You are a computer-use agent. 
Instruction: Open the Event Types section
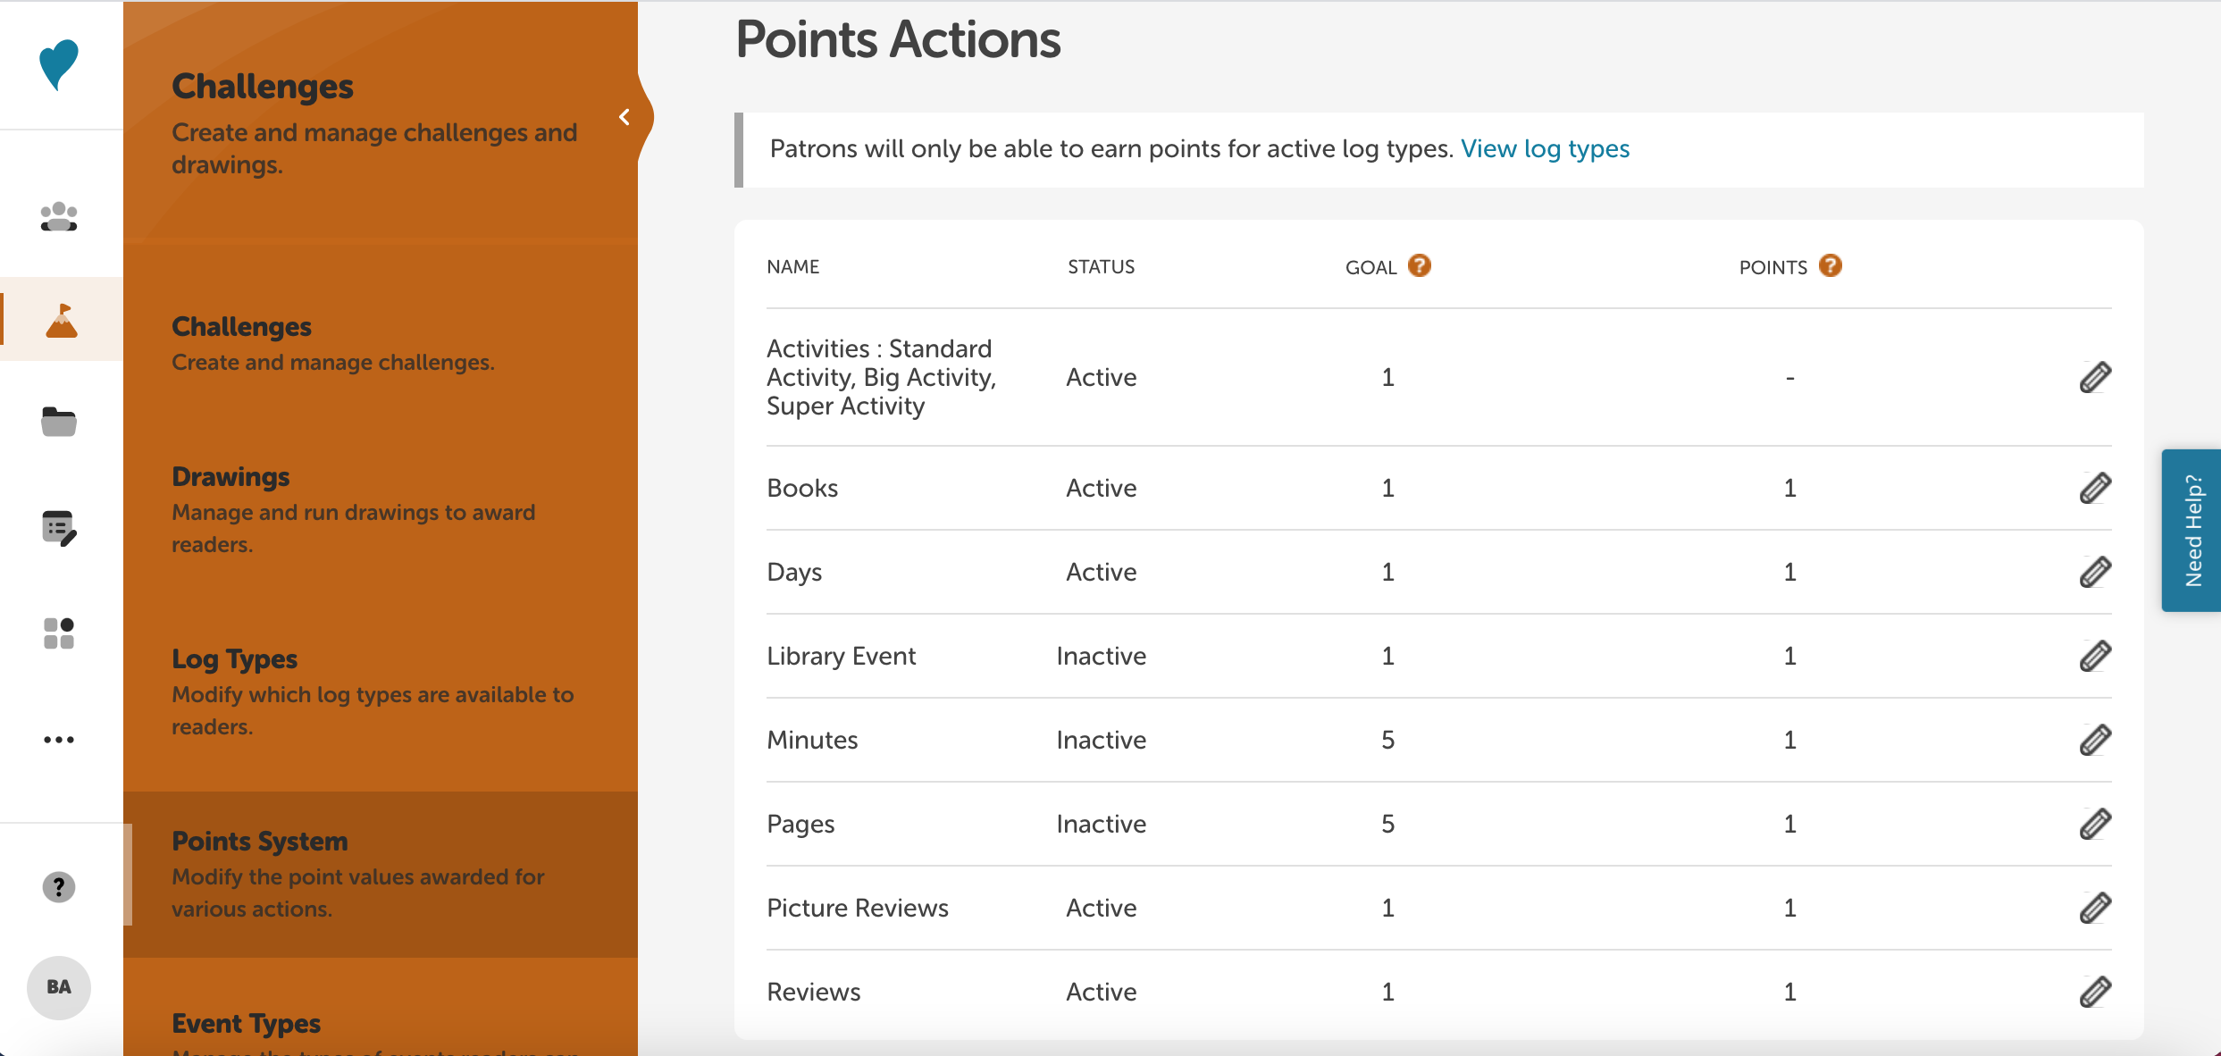247,1022
